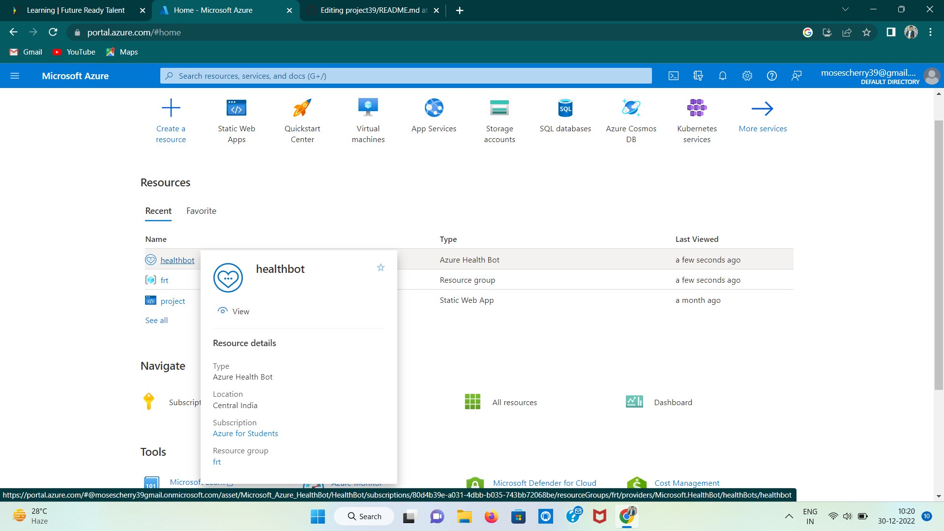Click the Azure for Students link
The width and height of the screenshot is (944, 531).
pos(245,434)
